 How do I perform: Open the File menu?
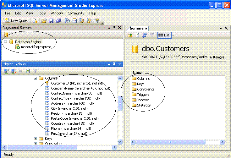8,13
